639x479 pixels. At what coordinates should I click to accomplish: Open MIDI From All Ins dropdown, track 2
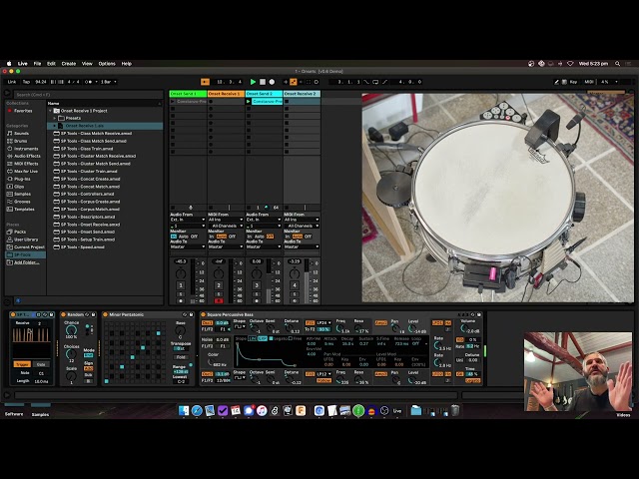pyautogui.click(x=226, y=220)
